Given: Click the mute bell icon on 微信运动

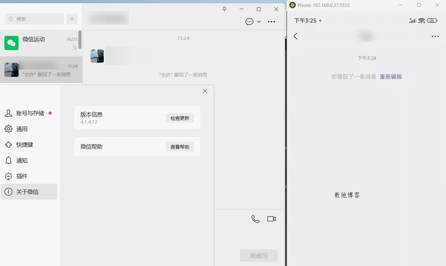Looking at the screenshot, I should (x=75, y=48).
